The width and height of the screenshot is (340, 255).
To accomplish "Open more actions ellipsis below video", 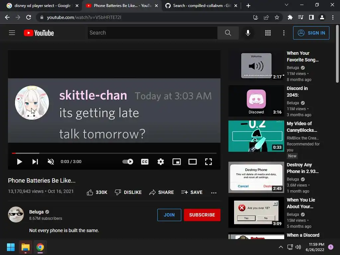I will click(x=214, y=193).
